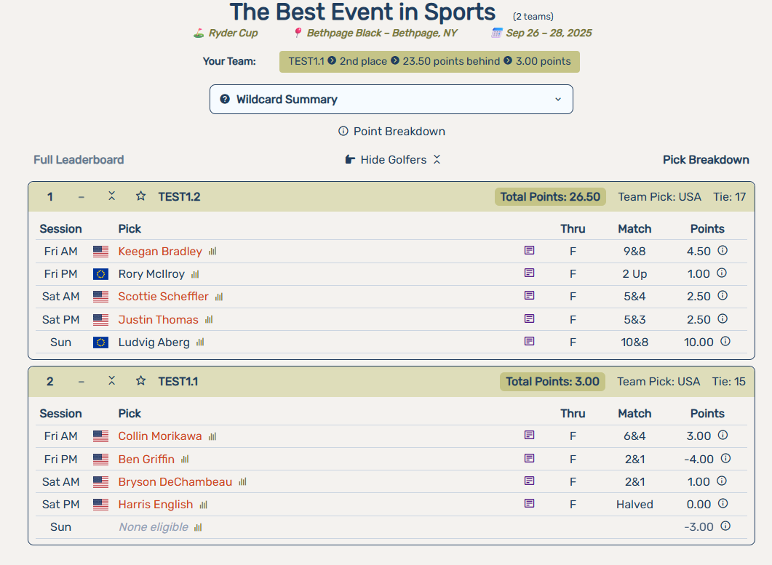Switch to Full Leaderboard view

click(x=79, y=160)
